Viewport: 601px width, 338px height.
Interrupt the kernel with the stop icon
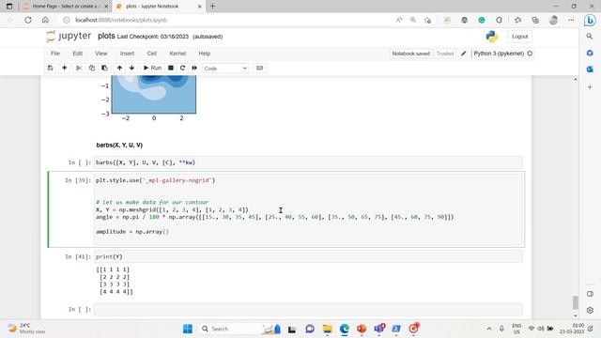[171, 68]
